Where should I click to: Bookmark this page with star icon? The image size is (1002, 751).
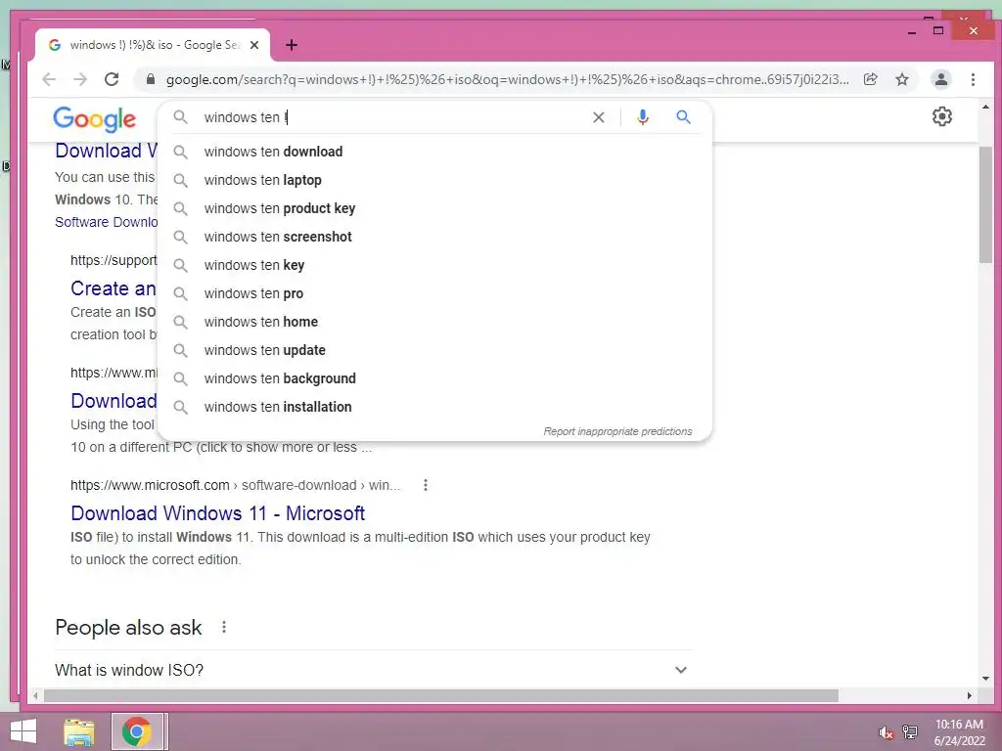coord(901,79)
